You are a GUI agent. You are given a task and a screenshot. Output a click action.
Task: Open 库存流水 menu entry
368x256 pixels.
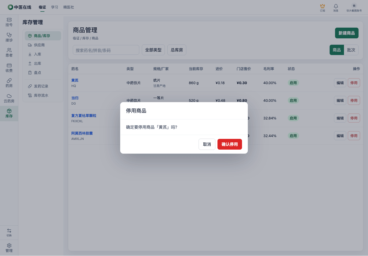coord(43,95)
